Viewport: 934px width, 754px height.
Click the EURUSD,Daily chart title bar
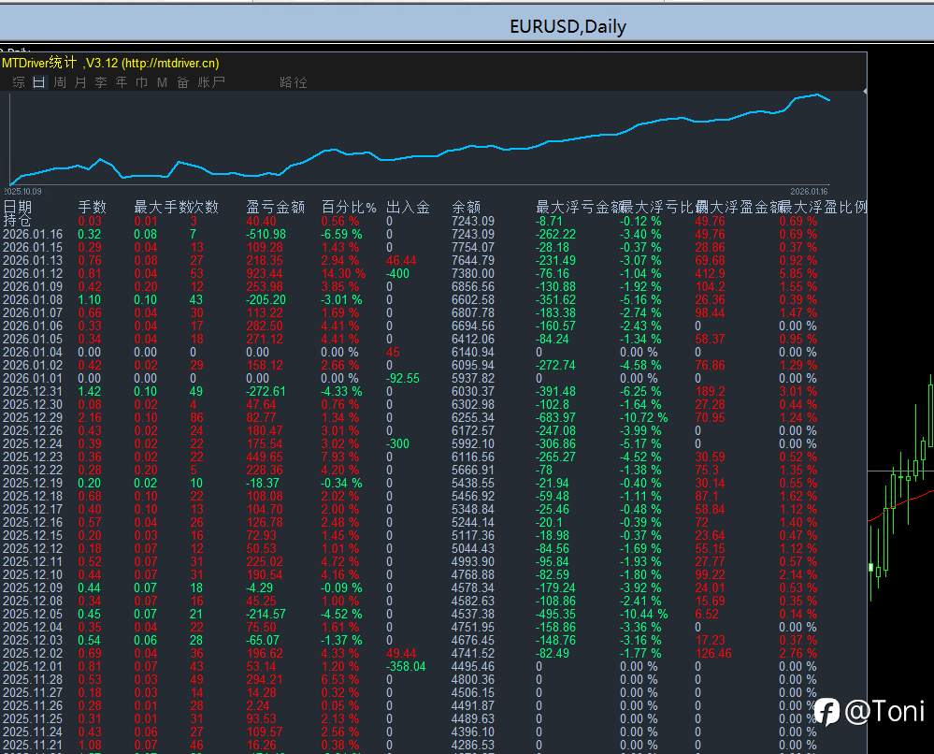tap(568, 27)
